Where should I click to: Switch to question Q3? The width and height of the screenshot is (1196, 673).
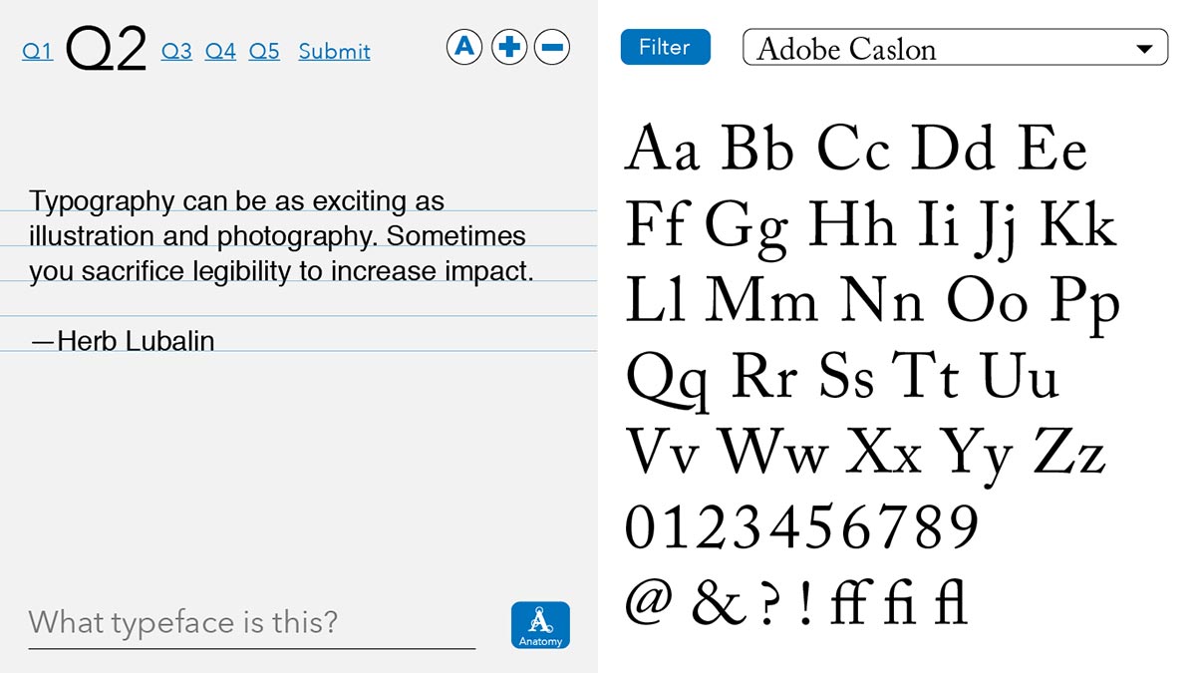(176, 51)
